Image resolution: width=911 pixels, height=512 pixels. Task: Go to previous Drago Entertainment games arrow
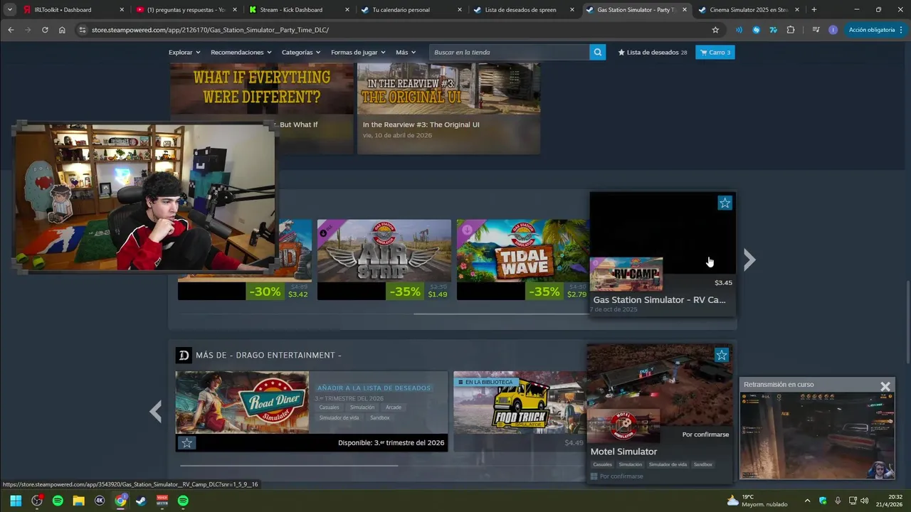click(155, 411)
